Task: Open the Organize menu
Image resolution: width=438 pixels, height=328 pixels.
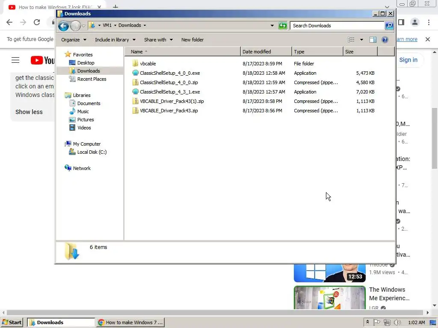Action: point(74,40)
